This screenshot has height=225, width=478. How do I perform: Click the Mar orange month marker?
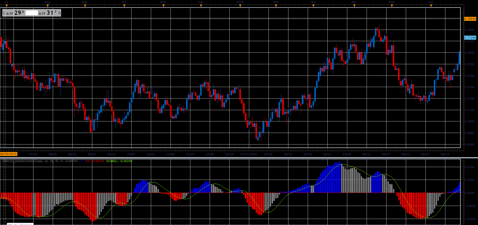(x=314, y=5)
